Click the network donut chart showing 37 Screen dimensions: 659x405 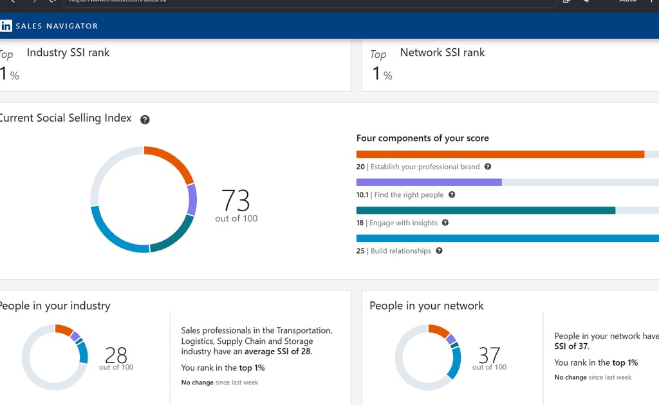pyautogui.click(x=428, y=357)
